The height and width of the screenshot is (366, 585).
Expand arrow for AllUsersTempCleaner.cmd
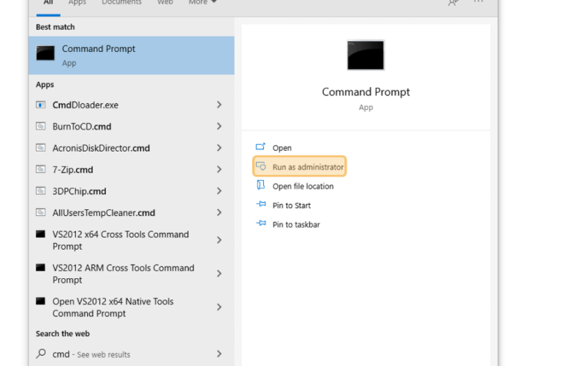pyautogui.click(x=219, y=213)
